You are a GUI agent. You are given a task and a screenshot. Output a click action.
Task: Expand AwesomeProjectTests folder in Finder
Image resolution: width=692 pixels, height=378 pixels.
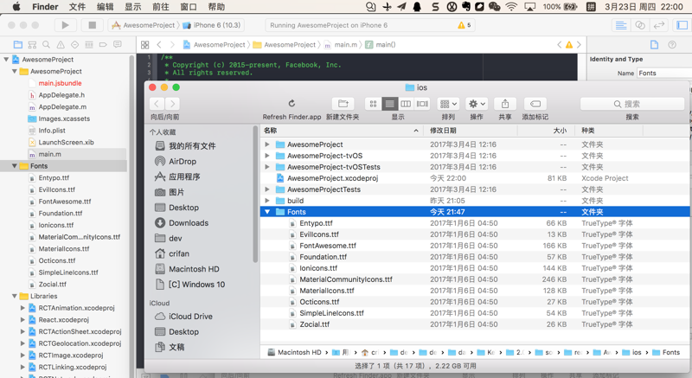pos(267,189)
